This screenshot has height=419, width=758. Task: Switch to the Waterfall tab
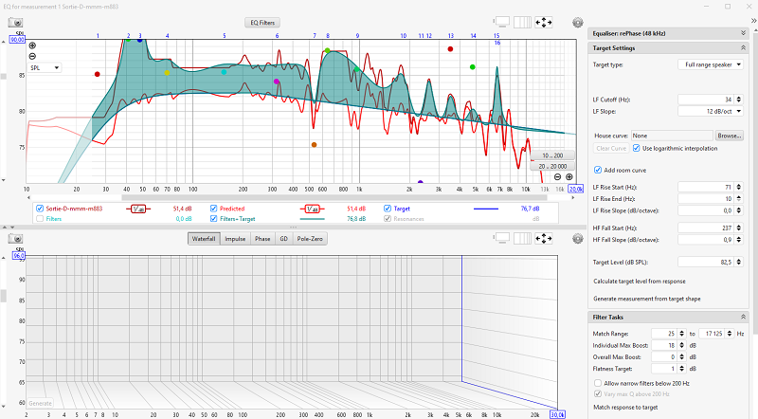[x=204, y=239]
